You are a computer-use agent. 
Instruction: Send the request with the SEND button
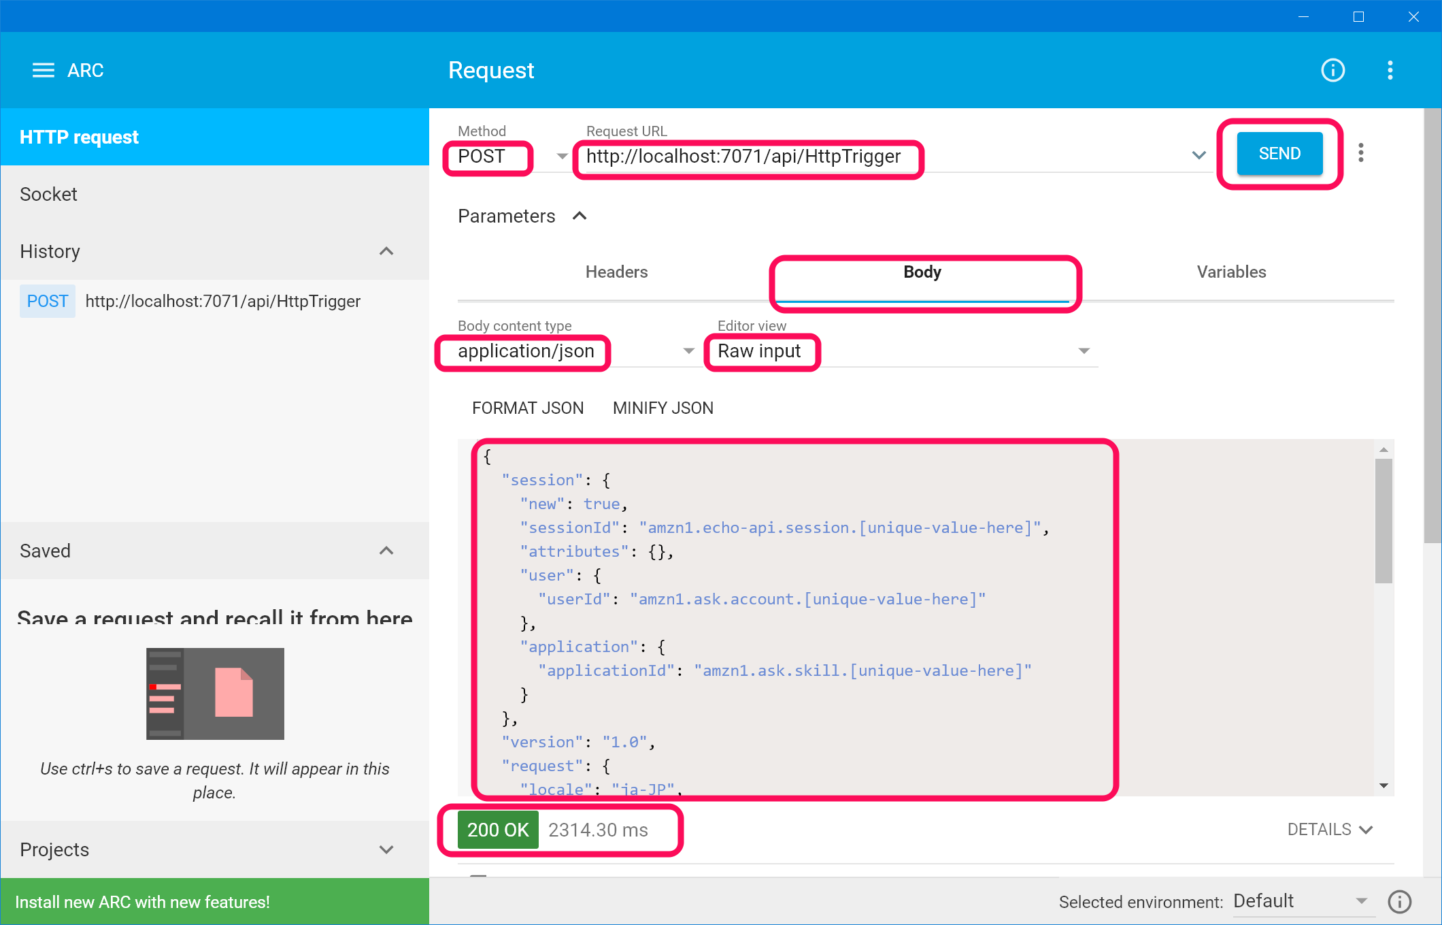coord(1279,153)
